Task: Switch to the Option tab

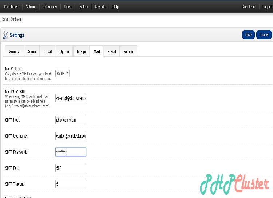Action: (64, 51)
